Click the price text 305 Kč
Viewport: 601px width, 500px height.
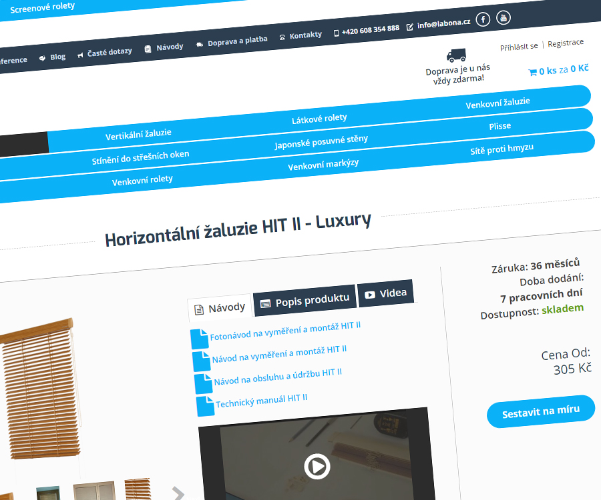tap(573, 369)
